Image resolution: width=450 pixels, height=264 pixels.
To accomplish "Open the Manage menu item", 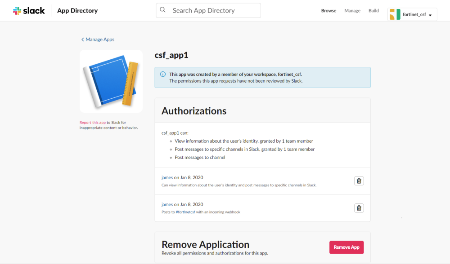I will (352, 11).
